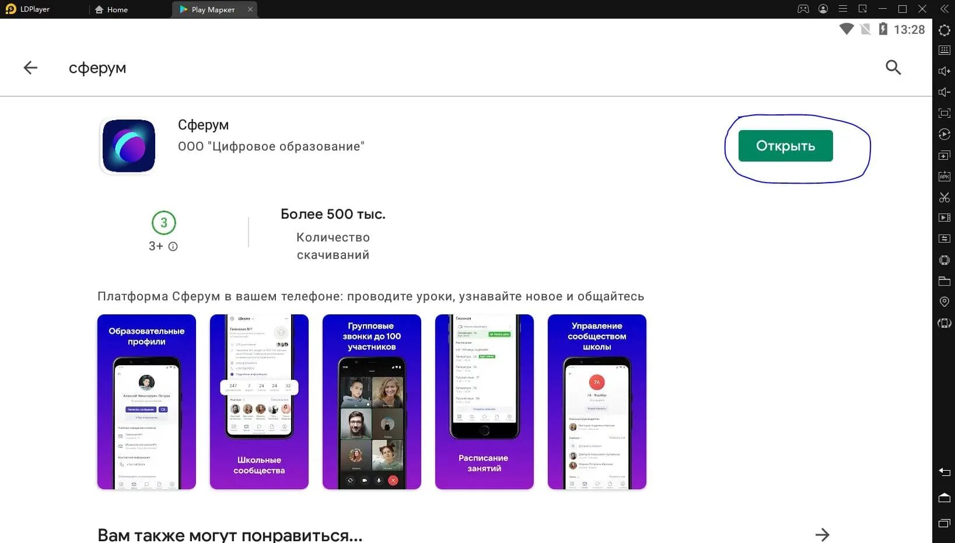This screenshot has width=955, height=543.
Task: Open "Образовательные профили" screenshot
Action: click(146, 402)
